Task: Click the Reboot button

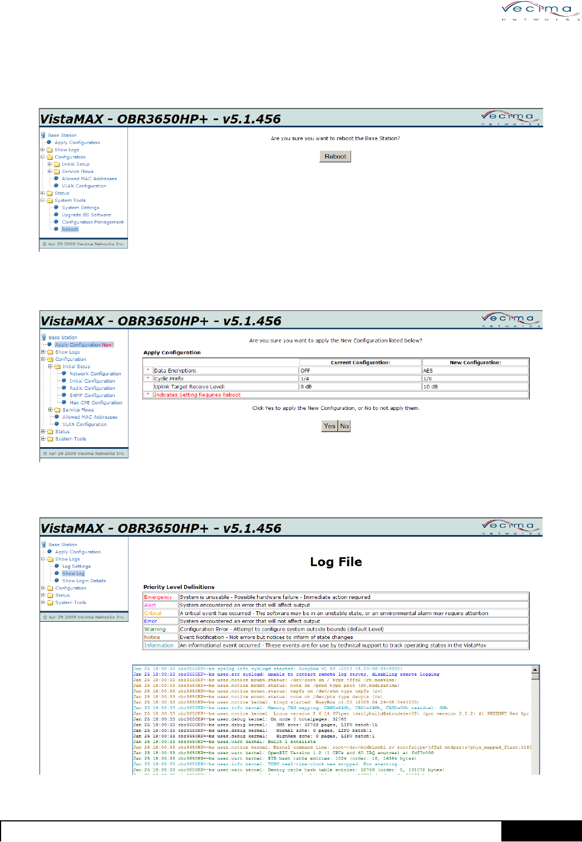Action: click(335, 156)
